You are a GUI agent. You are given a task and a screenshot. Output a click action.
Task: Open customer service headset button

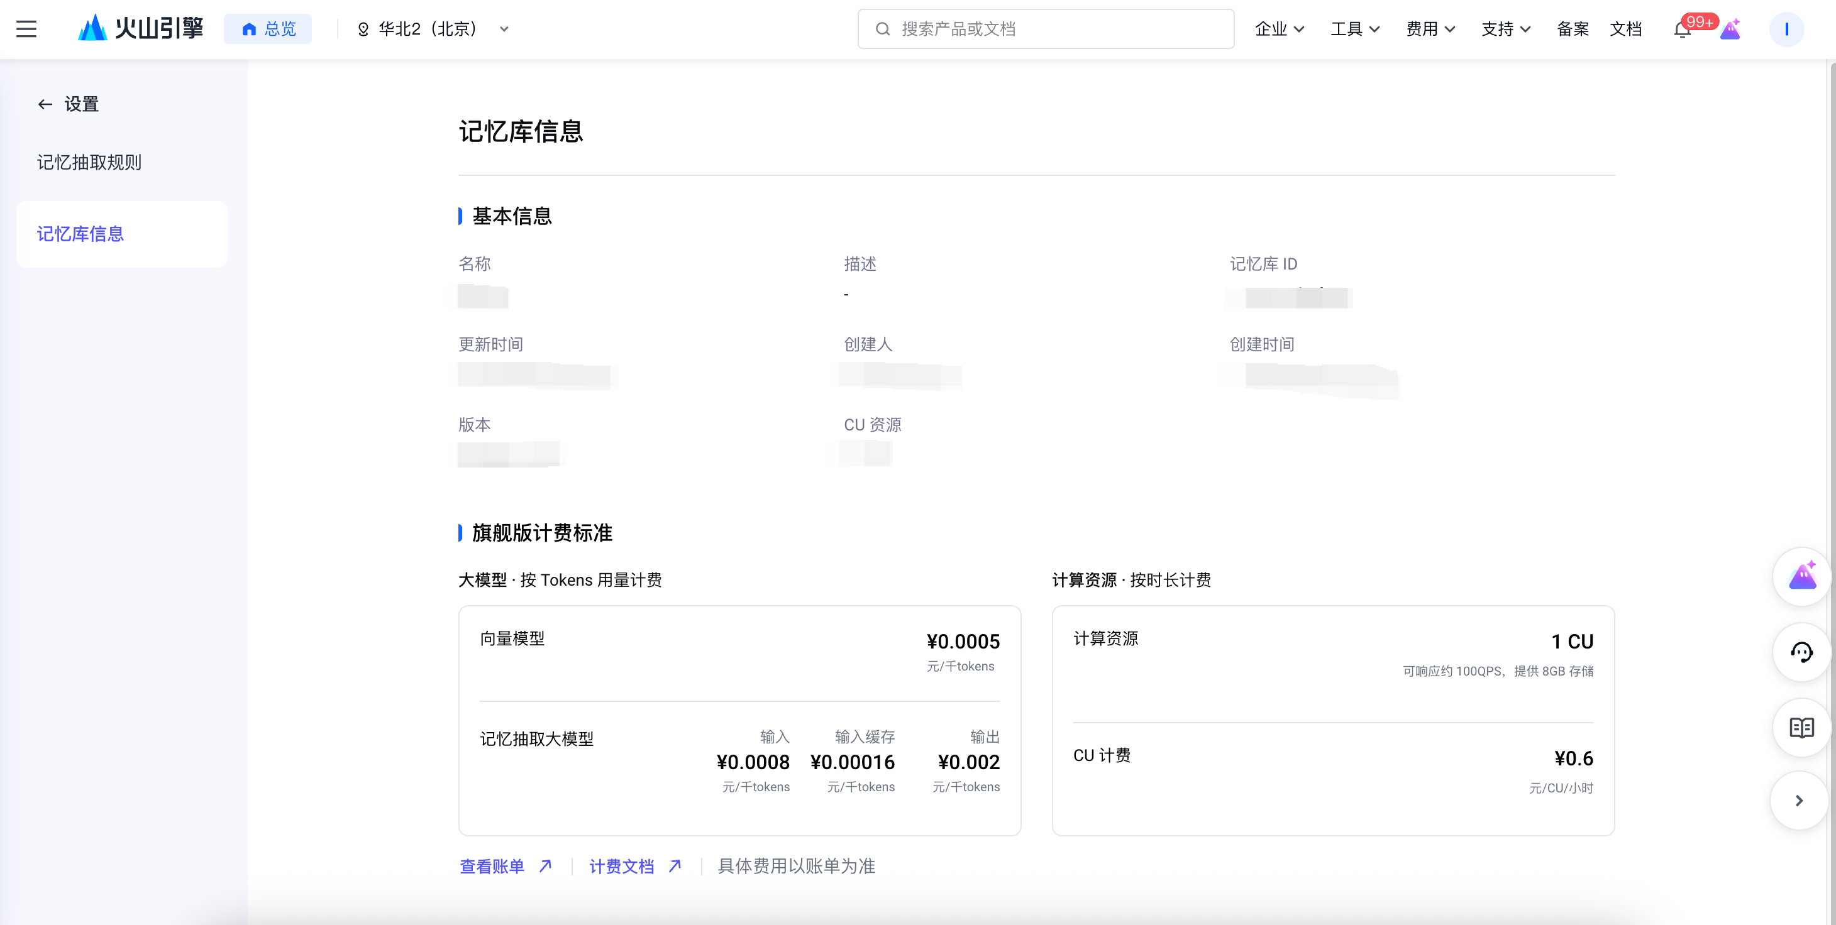point(1802,652)
